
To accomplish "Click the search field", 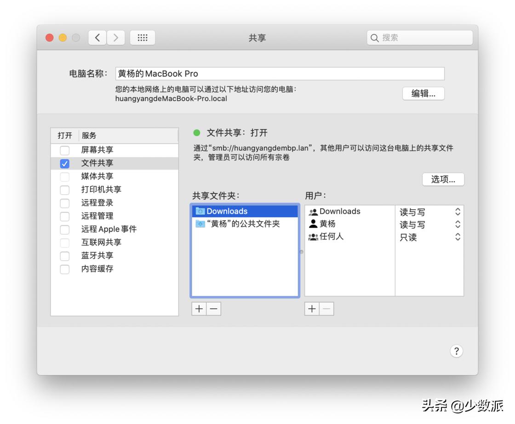I will click(418, 37).
